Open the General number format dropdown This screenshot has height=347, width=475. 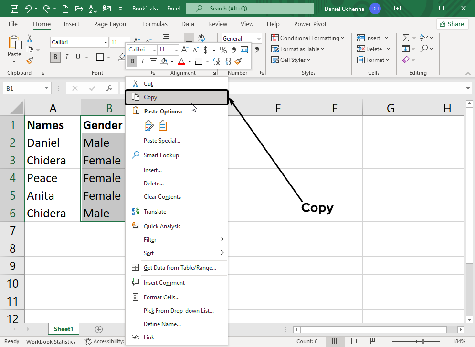click(258, 38)
